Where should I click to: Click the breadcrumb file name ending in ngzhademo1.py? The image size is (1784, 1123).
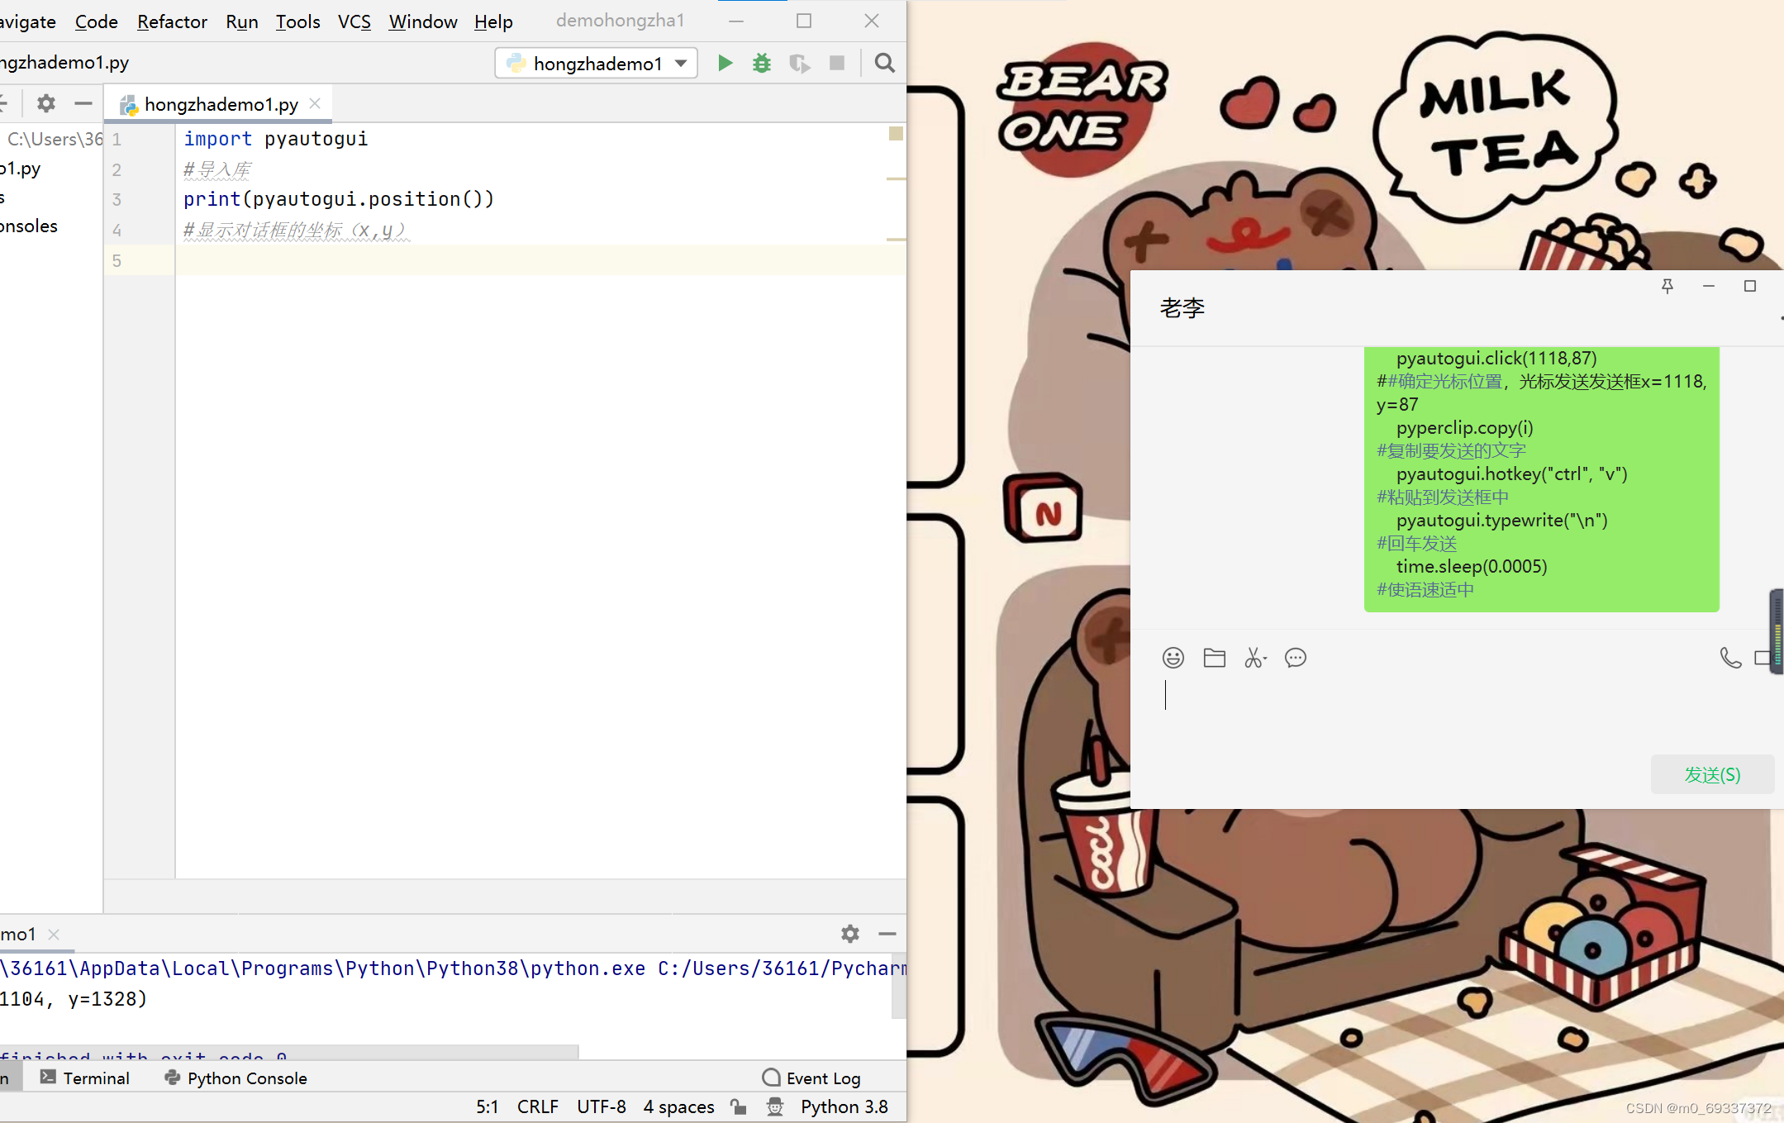[64, 63]
